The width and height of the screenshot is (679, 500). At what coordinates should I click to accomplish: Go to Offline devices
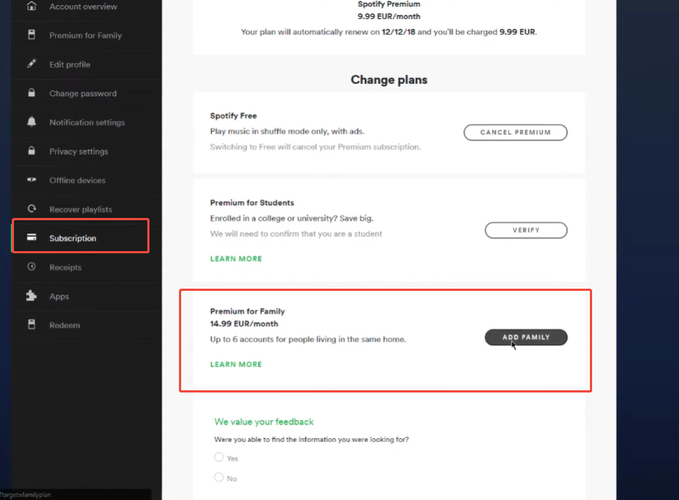77,180
